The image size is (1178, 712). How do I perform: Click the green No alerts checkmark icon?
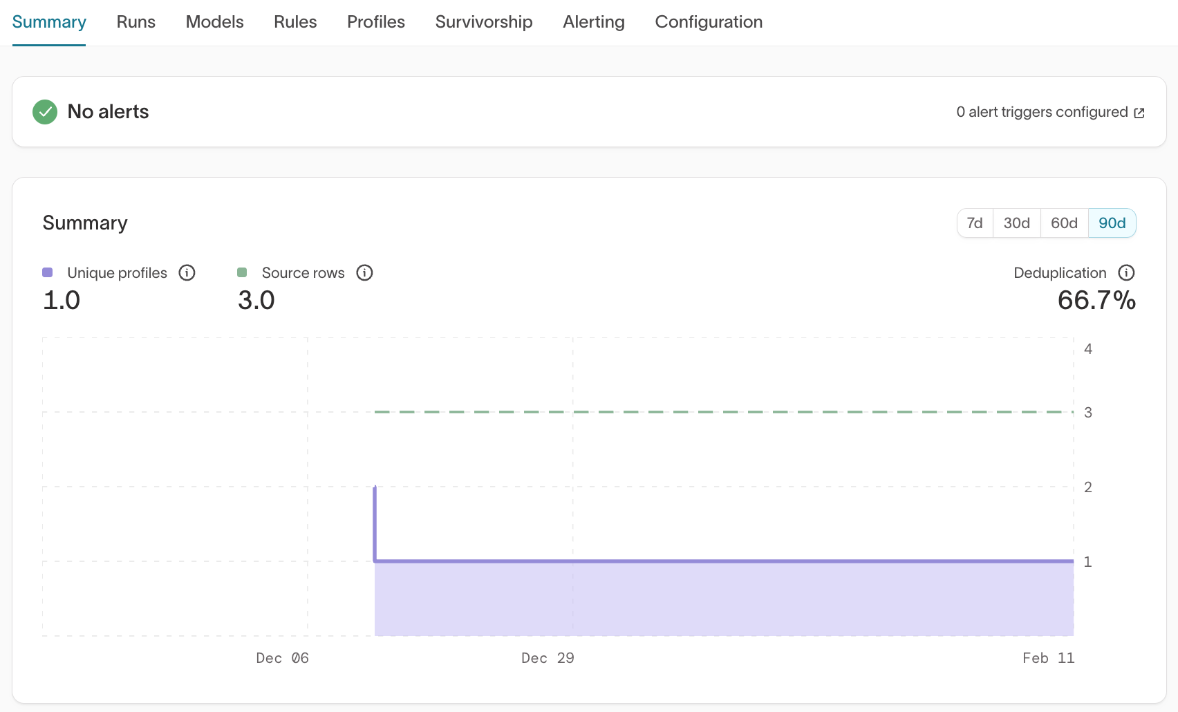click(45, 112)
